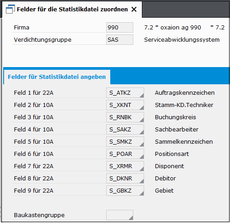Select the Felder für Statistikdatei angeben tab
230x223 pixels.
pos(57,77)
